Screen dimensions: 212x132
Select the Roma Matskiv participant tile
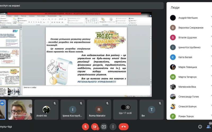pos(99,110)
